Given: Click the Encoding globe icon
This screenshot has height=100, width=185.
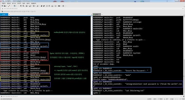Looking at the screenshot, I should pos(34,6).
